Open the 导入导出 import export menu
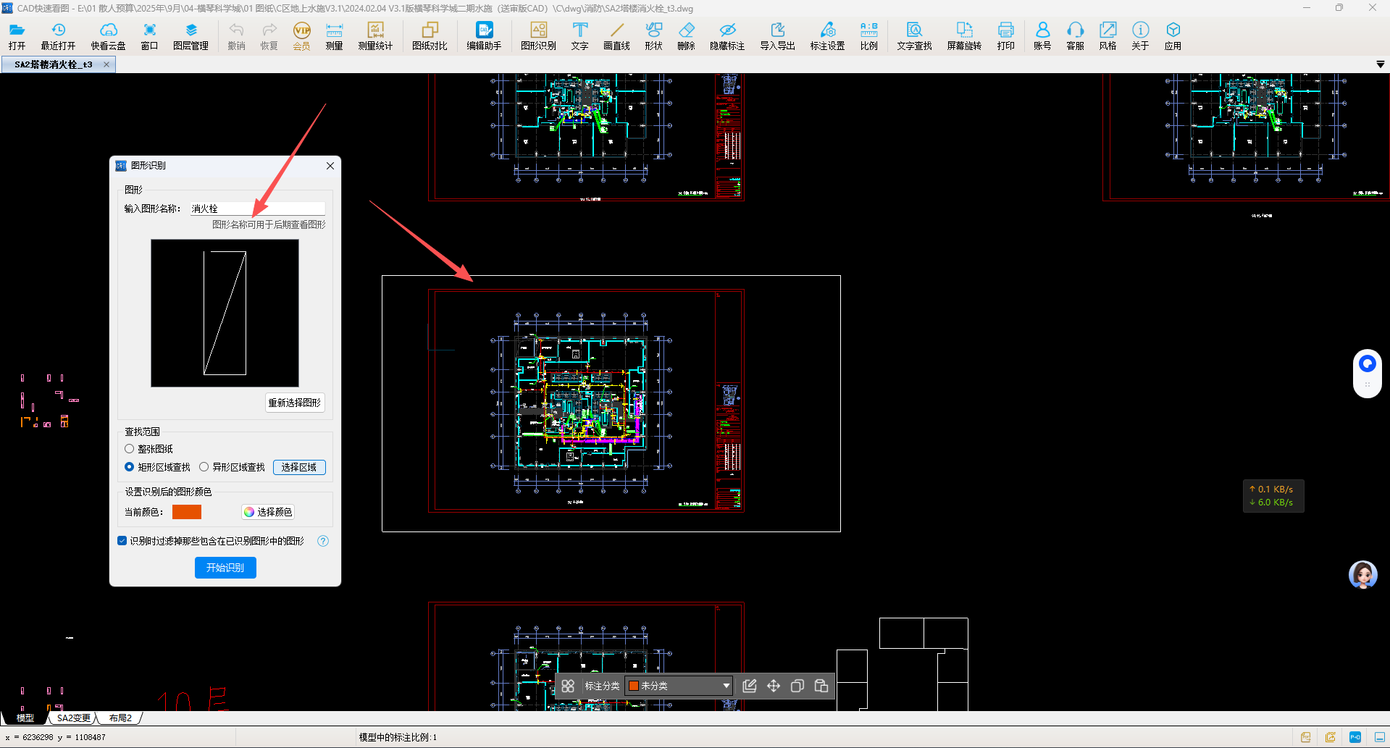The width and height of the screenshot is (1390, 748). coord(777,36)
